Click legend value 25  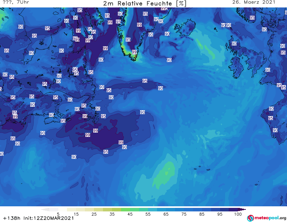coord(94,214)
